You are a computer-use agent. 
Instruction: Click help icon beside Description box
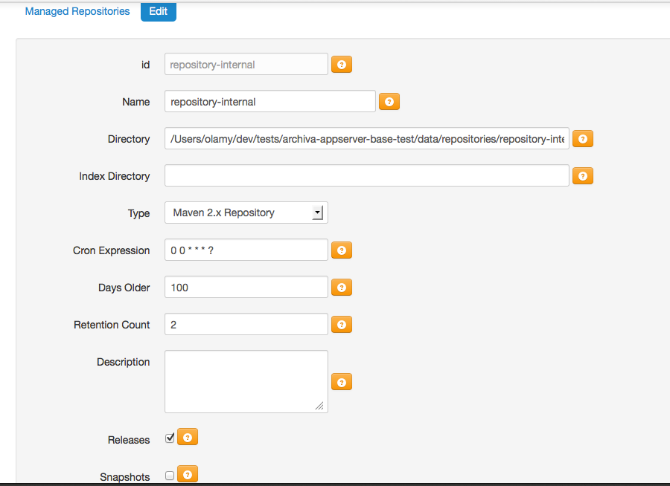point(341,382)
